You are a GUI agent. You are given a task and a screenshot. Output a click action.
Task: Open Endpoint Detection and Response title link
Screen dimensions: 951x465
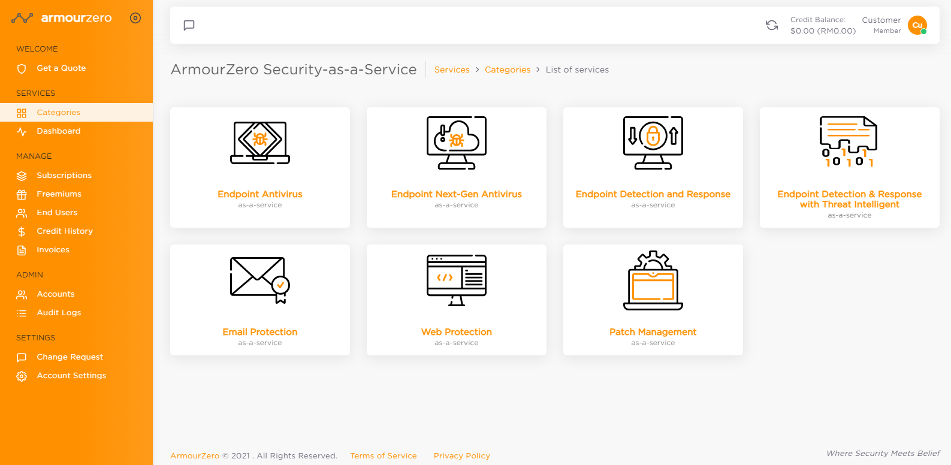coord(653,194)
